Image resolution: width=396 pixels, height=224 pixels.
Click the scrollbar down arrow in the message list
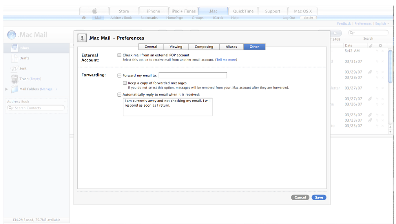tap(390, 132)
